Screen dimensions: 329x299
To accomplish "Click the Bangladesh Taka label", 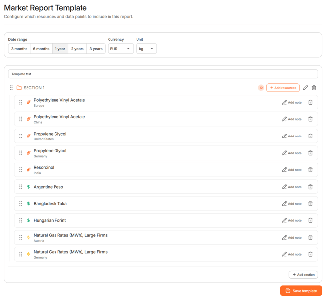I will [x=50, y=204].
